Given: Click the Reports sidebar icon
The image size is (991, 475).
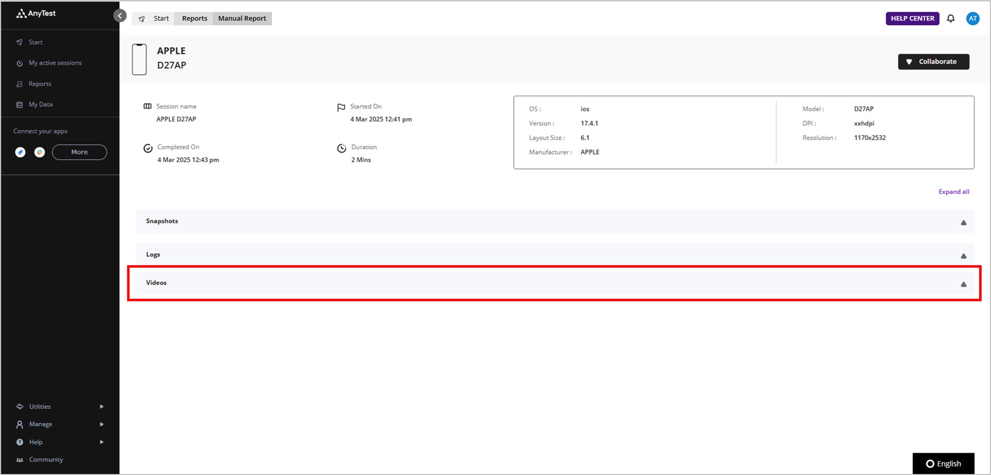Looking at the screenshot, I should (x=19, y=84).
